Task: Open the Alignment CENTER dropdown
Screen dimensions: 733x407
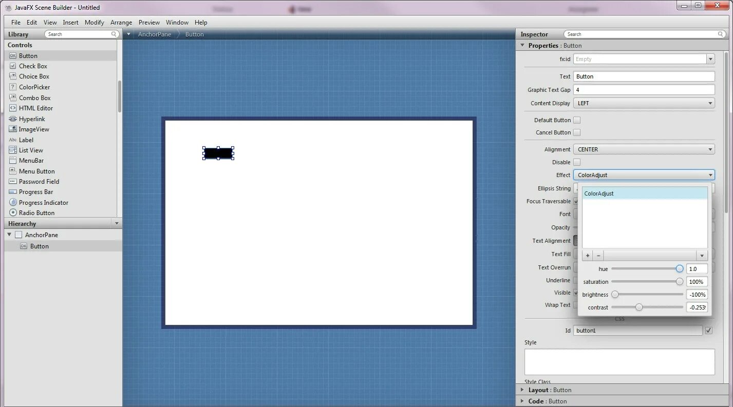Action: [644, 149]
